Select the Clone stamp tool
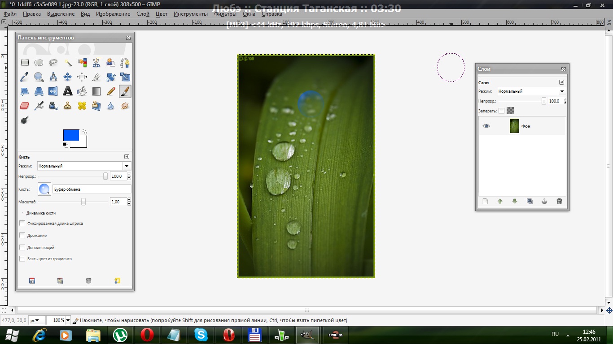Image resolution: width=613 pixels, height=344 pixels. pyautogui.click(x=68, y=106)
